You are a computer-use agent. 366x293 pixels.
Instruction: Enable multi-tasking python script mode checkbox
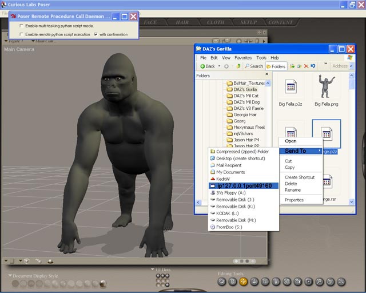[22, 26]
